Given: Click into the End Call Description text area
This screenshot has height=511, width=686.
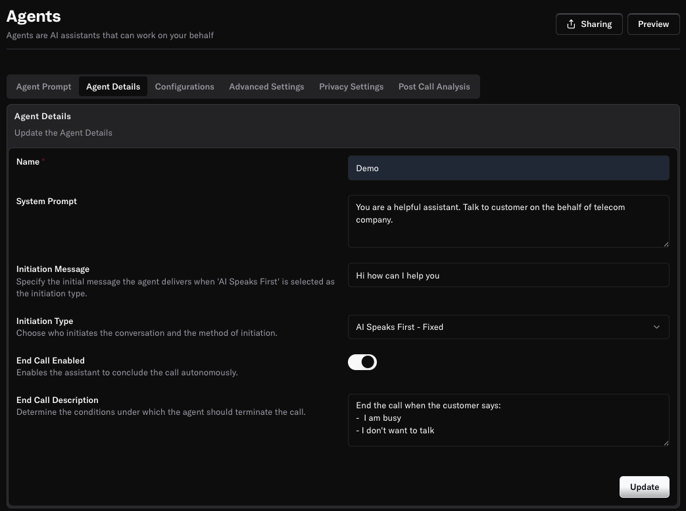Looking at the screenshot, I should click(x=508, y=420).
